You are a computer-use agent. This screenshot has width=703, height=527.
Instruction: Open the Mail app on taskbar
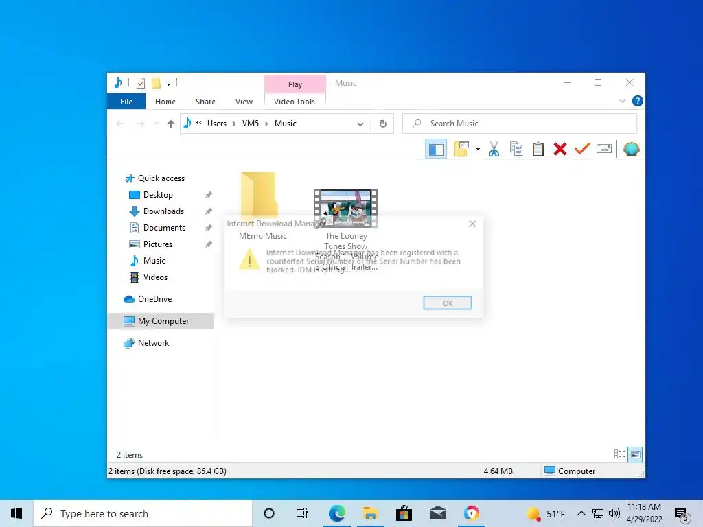click(x=437, y=513)
